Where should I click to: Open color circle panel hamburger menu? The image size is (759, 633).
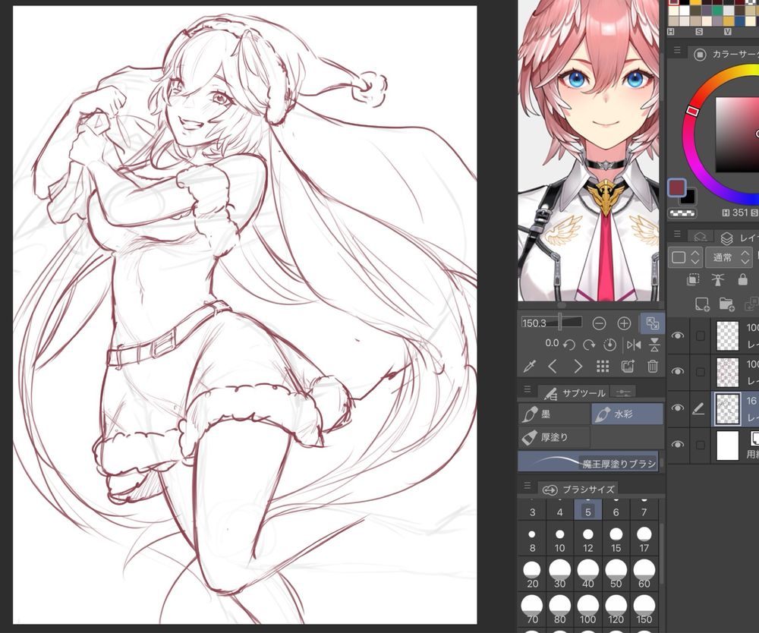[x=677, y=50]
